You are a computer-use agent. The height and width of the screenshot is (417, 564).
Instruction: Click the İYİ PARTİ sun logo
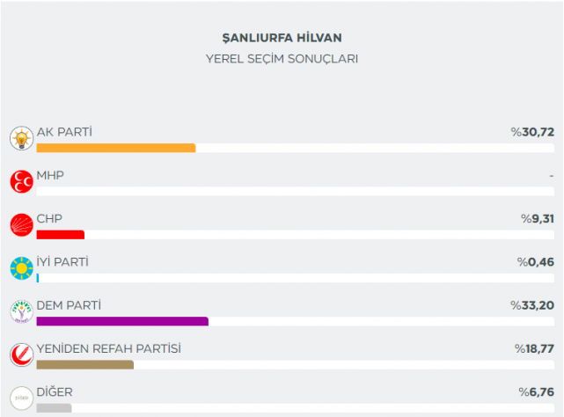pos(20,268)
